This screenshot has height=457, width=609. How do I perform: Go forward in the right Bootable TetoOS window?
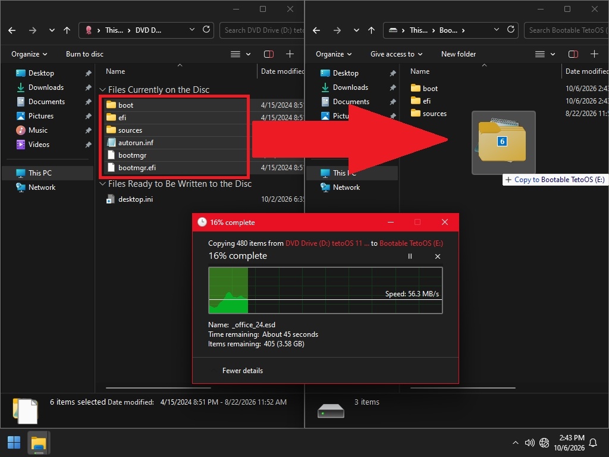coord(337,30)
